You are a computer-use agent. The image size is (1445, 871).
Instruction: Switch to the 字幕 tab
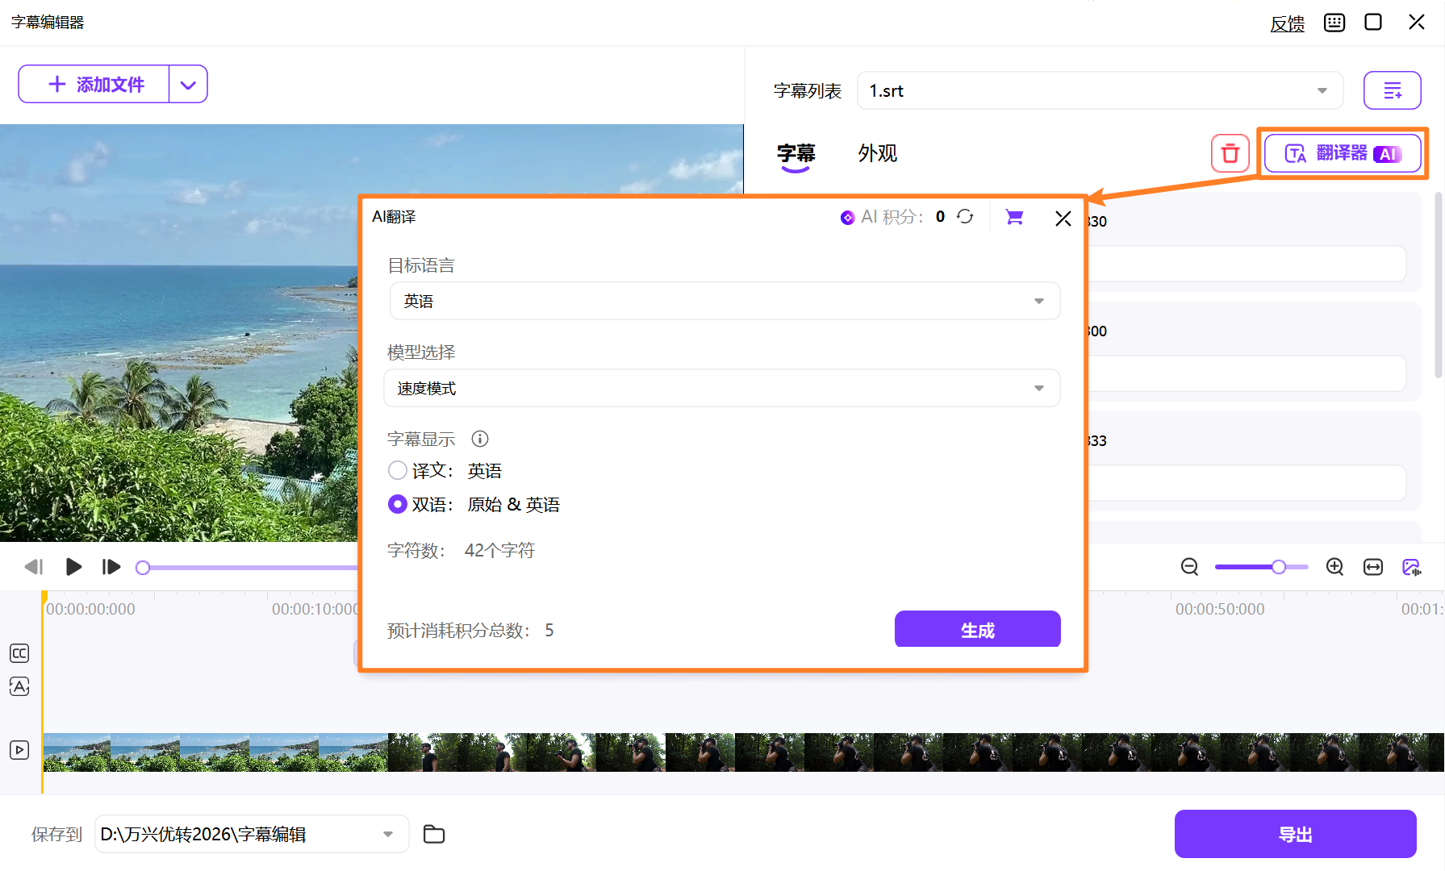pos(796,153)
